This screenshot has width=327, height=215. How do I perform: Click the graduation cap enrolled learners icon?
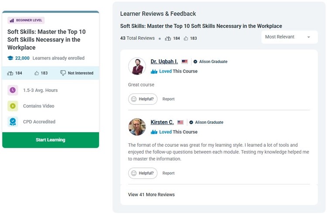[x=10, y=58]
